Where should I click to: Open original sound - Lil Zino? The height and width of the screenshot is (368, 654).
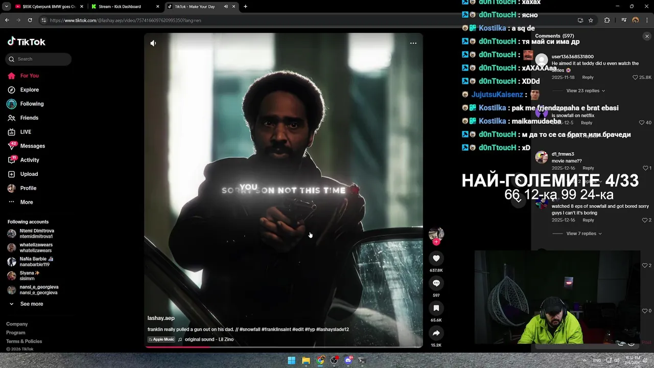[x=209, y=339]
